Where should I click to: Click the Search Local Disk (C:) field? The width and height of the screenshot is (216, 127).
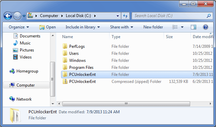(x=170, y=16)
